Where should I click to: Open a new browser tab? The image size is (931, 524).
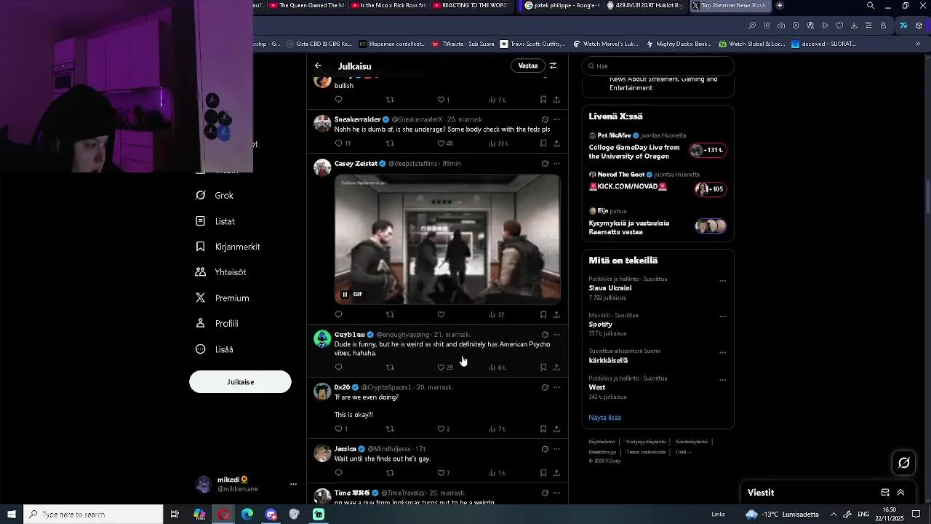click(x=780, y=6)
